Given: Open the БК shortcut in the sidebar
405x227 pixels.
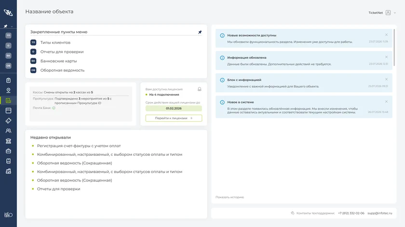Looking at the screenshot, I should click(8, 55).
